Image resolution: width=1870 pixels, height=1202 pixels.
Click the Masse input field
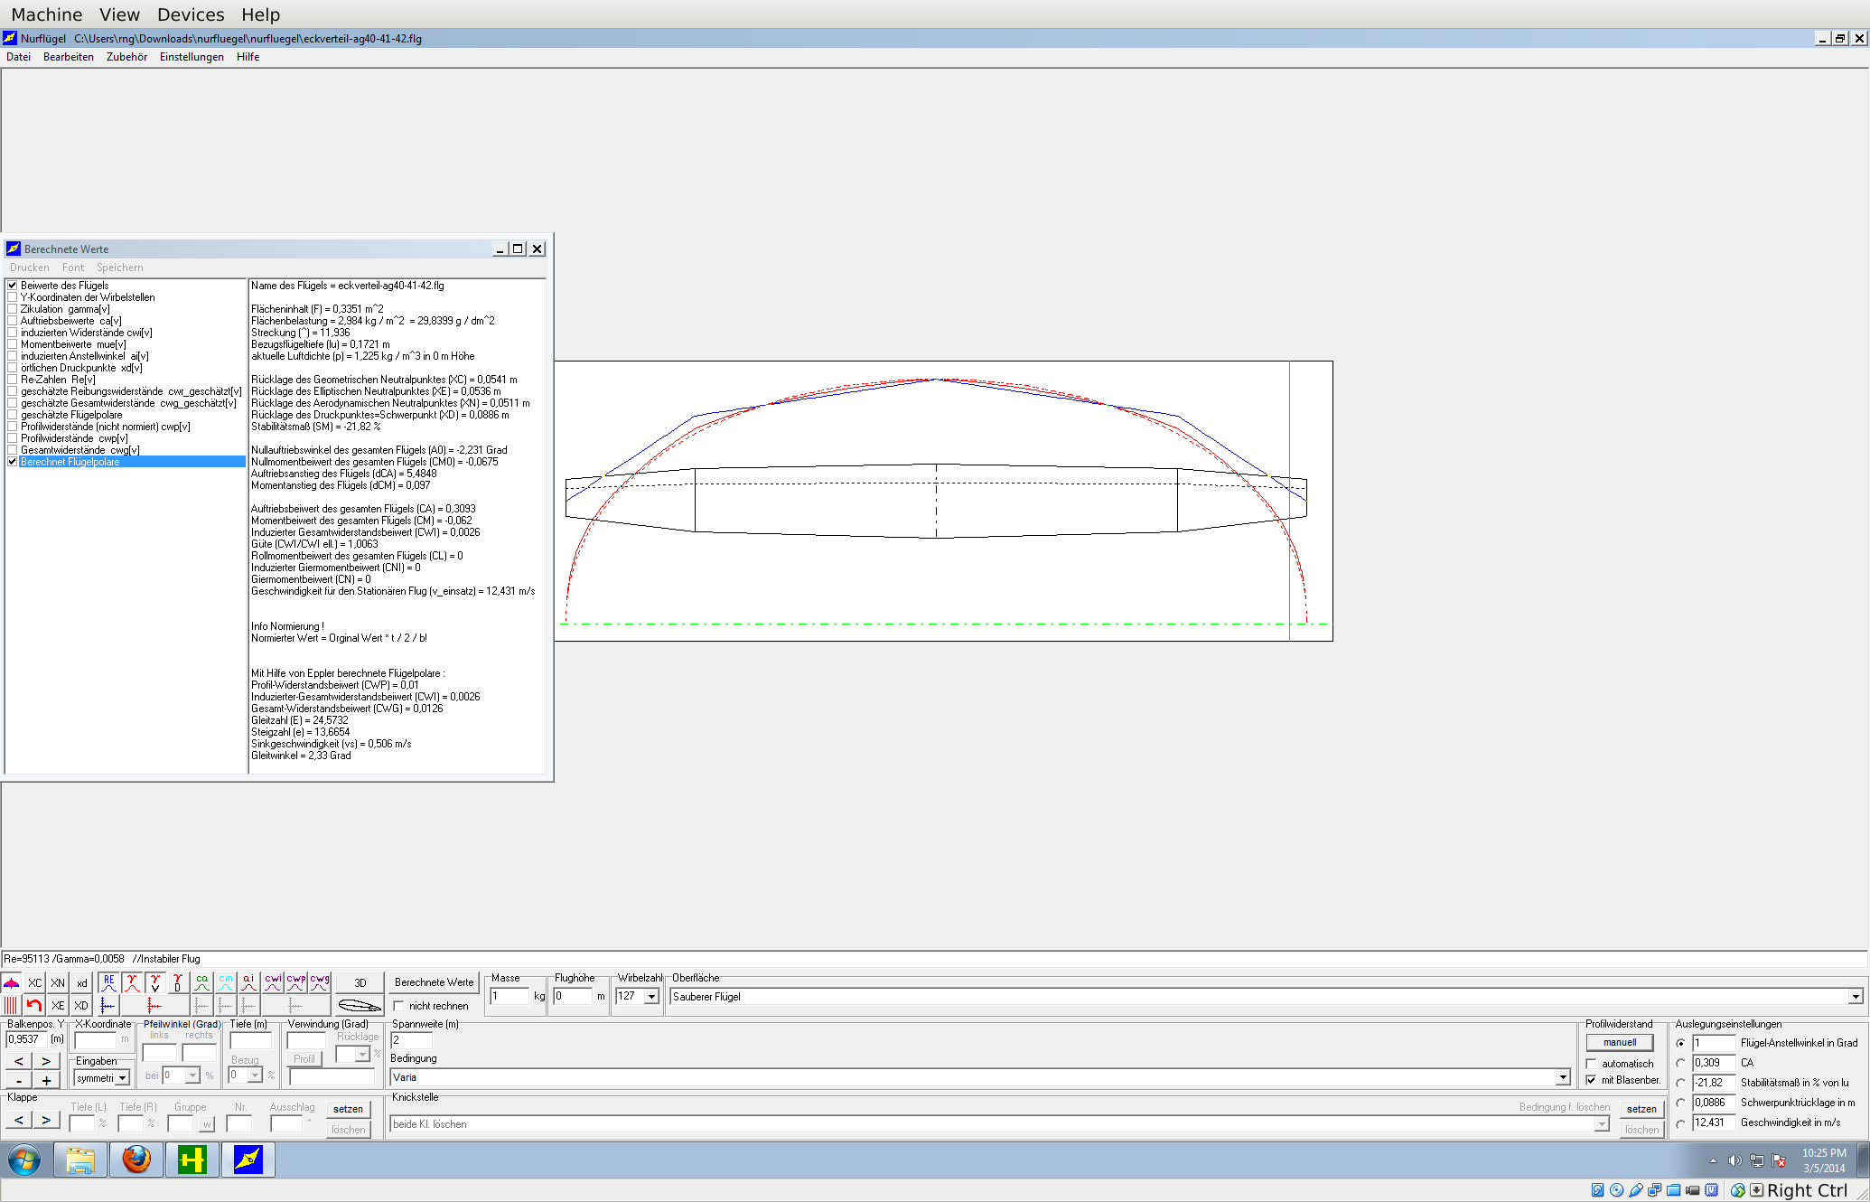pos(509,996)
